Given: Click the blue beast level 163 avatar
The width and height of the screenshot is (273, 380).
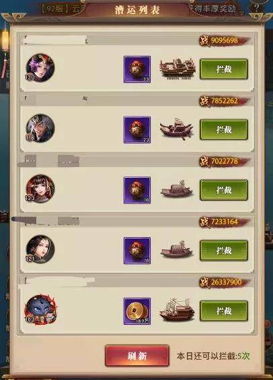Looking at the screenshot, I should click(40, 309).
